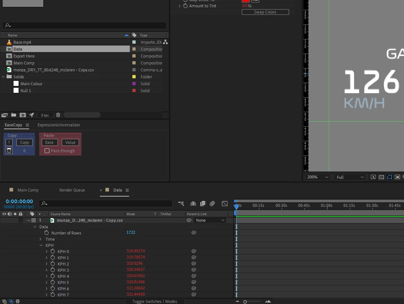
Task: Open the parent None dropdown
Action: [x=210, y=220]
